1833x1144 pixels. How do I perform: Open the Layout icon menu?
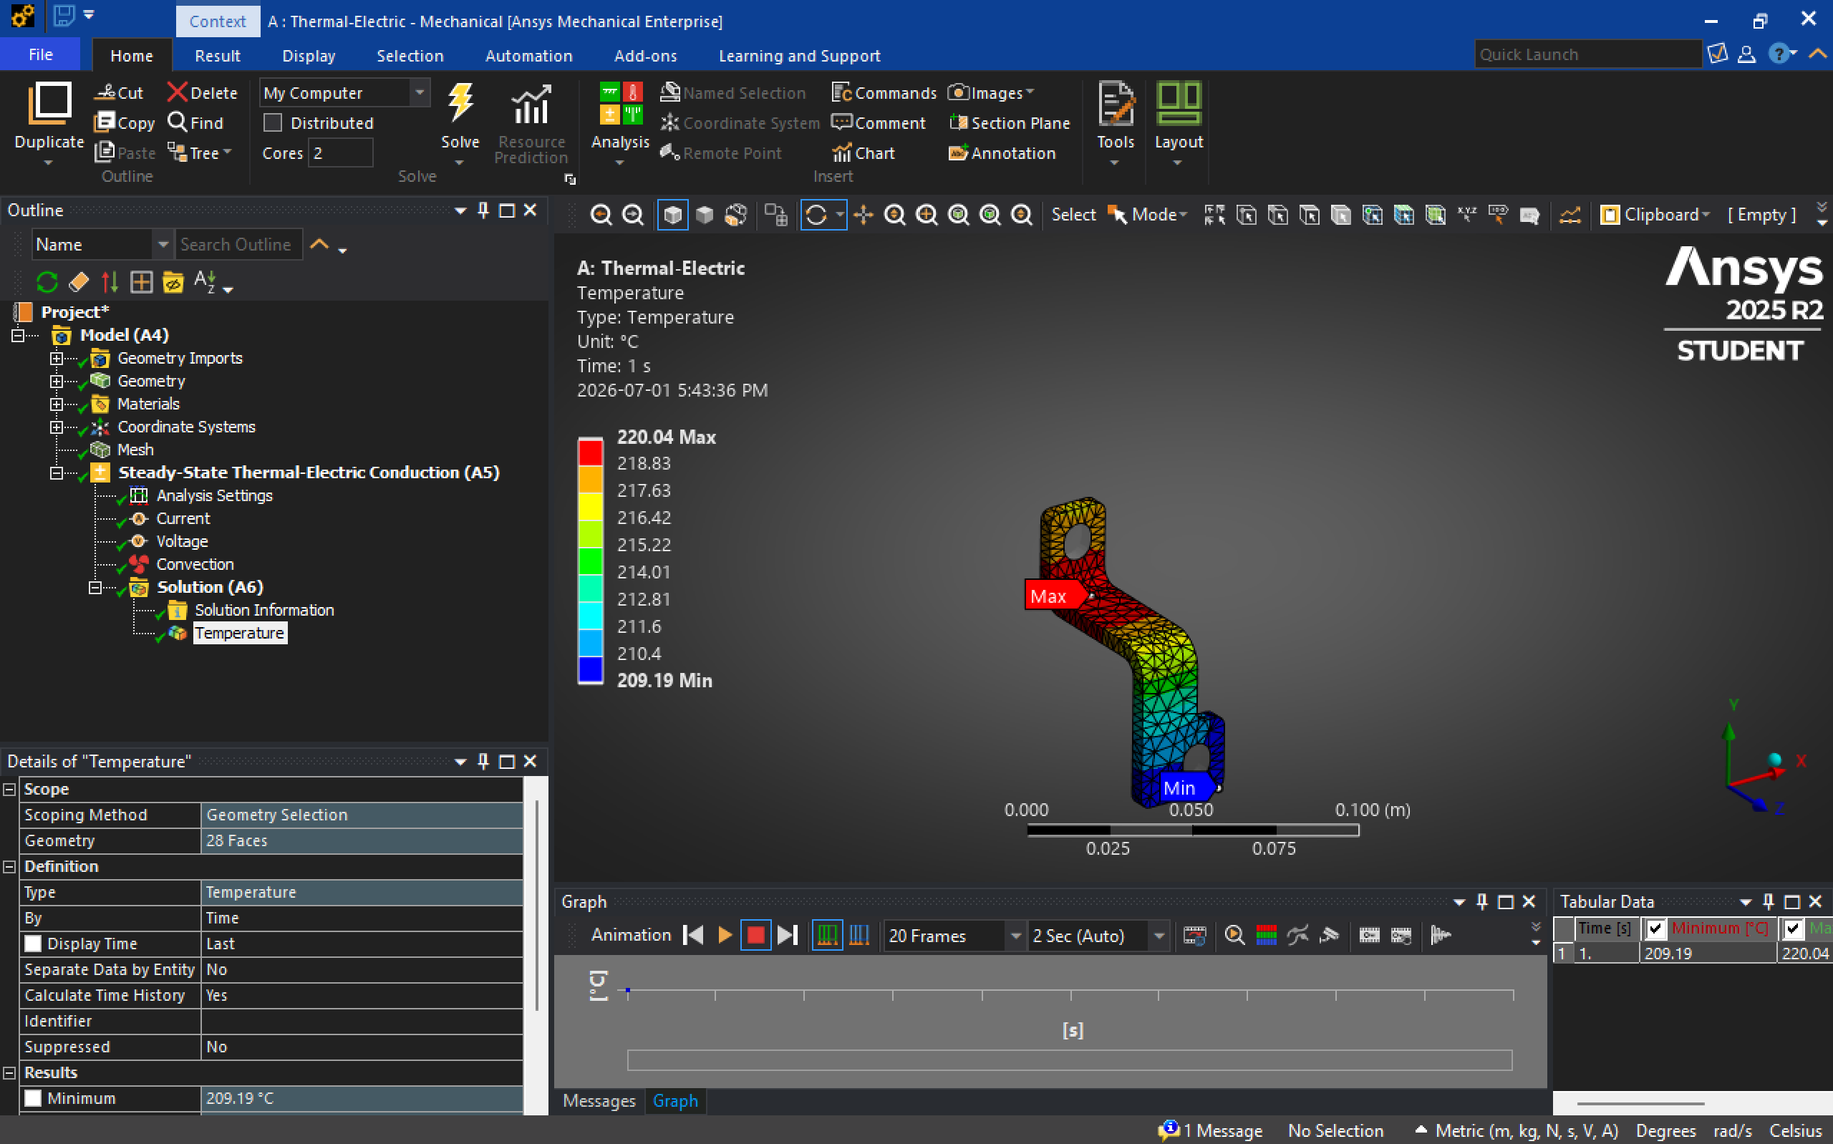pyautogui.click(x=1179, y=104)
